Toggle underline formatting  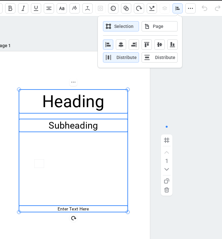[36, 8]
